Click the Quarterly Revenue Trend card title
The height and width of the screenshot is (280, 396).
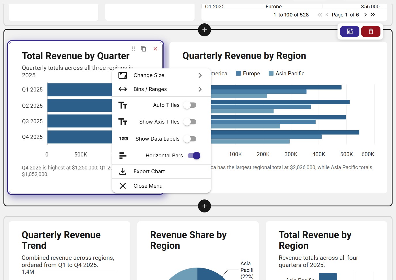(61, 240)
